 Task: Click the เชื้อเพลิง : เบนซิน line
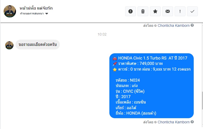131,102
